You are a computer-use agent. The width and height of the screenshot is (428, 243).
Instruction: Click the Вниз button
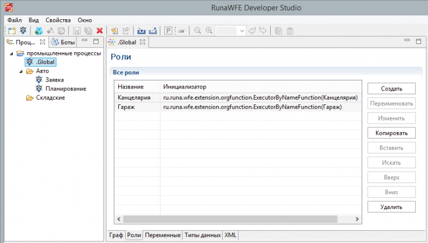coord(392,192)
